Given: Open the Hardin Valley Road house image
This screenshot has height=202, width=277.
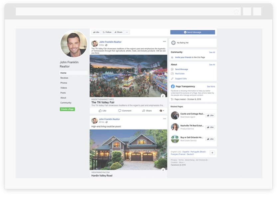Looking at the screenshot, I should (x=128, y=150).
